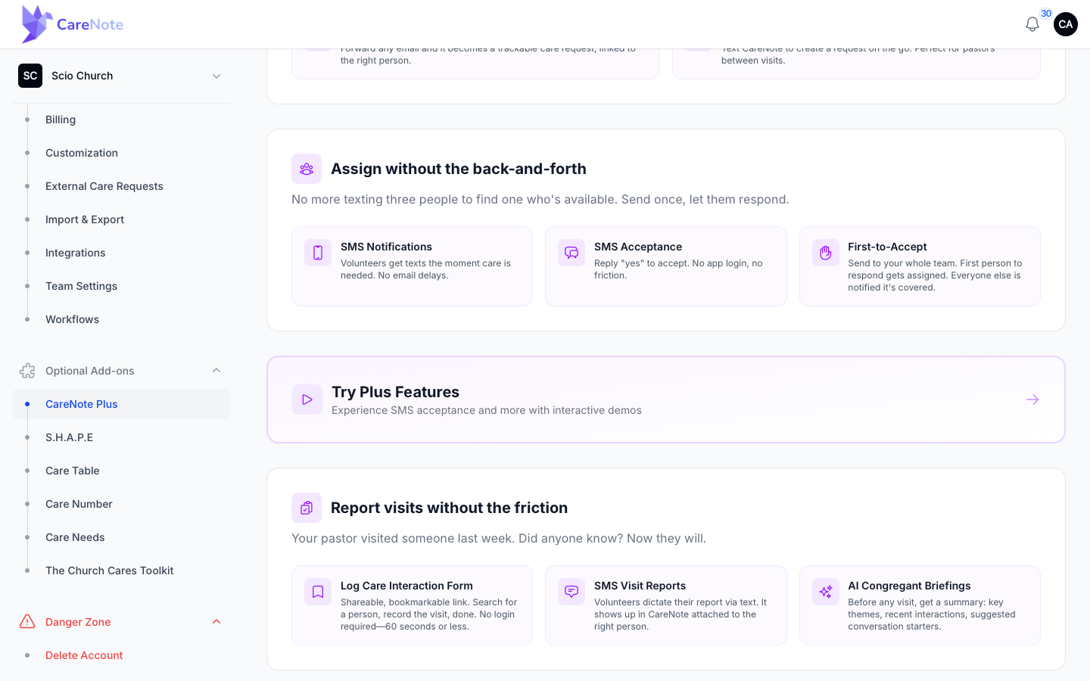This screenshot has width=1090, height=681.
Task: Open the notifications bell
Action: 1032,24
